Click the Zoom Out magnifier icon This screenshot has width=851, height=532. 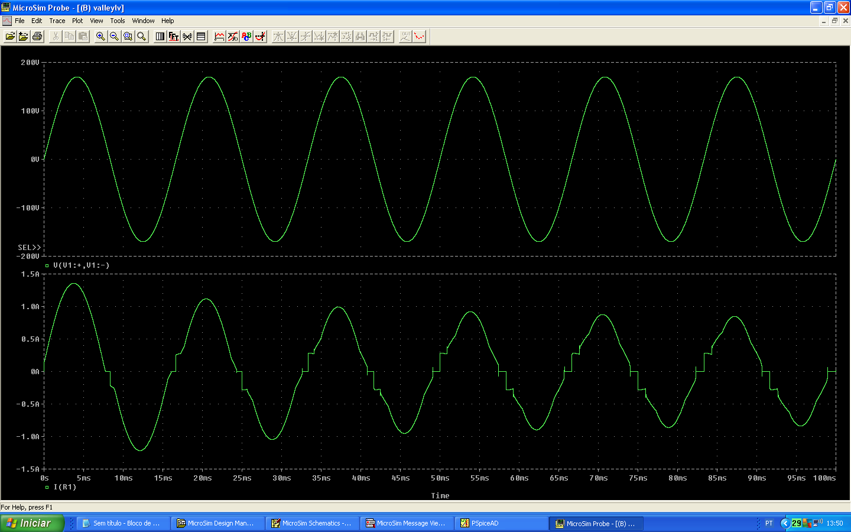[x=115, y=37]
